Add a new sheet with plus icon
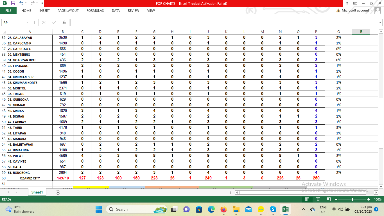This screenshot has height=216, width=384. click(x=58, y=192)
